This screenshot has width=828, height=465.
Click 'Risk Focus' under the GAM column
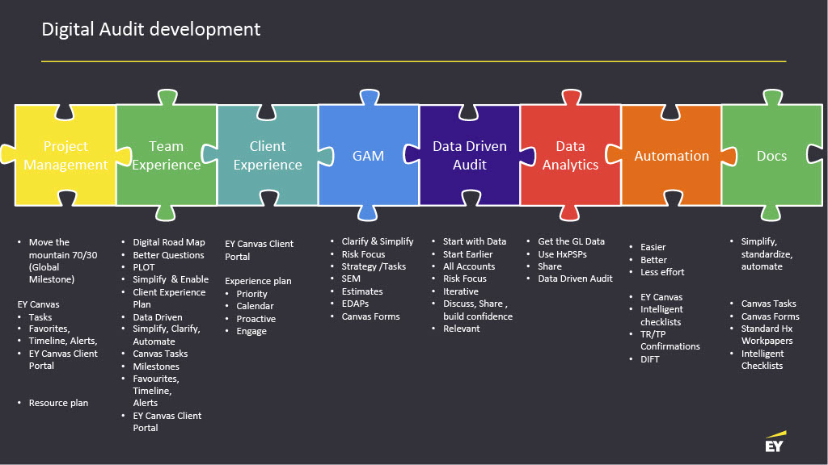363,254
